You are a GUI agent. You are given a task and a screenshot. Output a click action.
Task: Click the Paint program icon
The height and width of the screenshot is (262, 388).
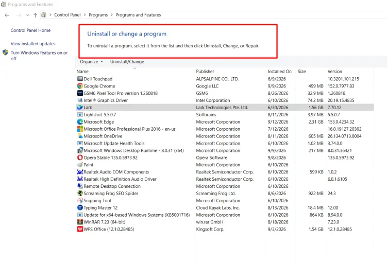click(80, 165)
